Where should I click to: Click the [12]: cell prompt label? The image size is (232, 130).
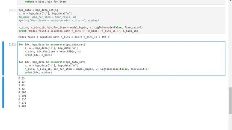click(x=12, y=44)
